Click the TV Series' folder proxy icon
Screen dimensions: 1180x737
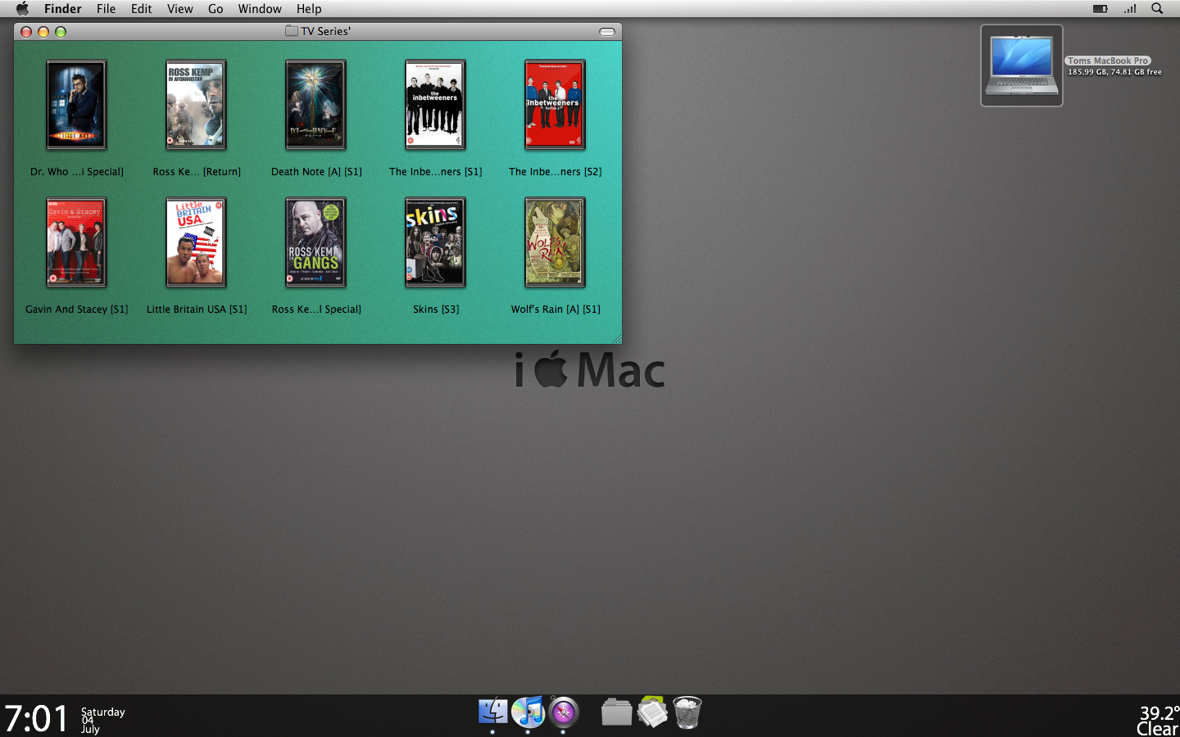point(292,31)
